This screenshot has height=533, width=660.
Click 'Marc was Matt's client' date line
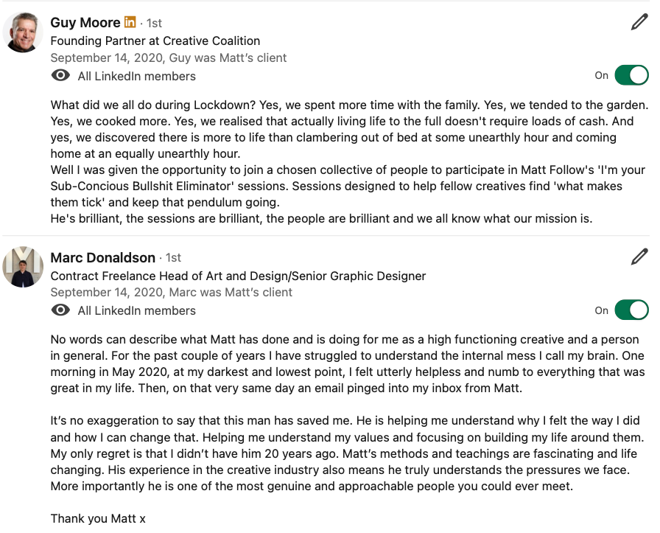172,293
